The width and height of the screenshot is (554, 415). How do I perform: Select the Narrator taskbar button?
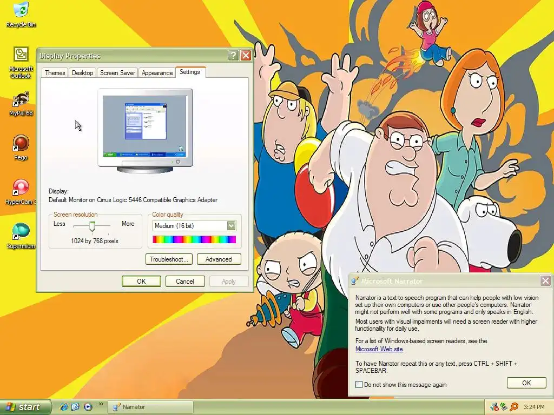point(150,407)
